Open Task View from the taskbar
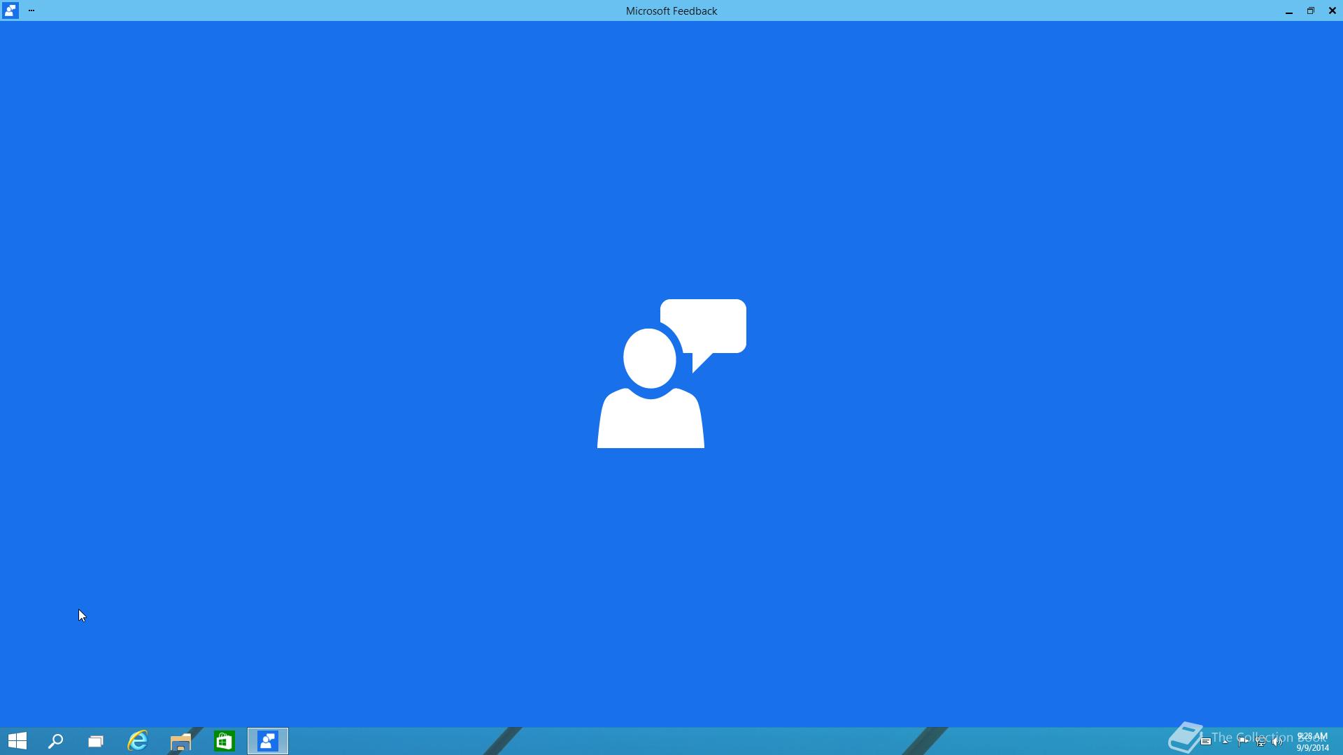 (96, 741)
